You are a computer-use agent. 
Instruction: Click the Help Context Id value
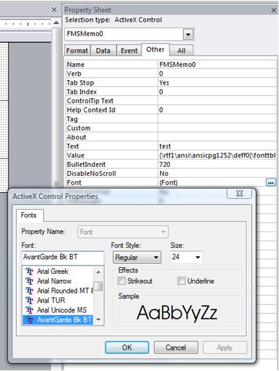tap(217, 110)
